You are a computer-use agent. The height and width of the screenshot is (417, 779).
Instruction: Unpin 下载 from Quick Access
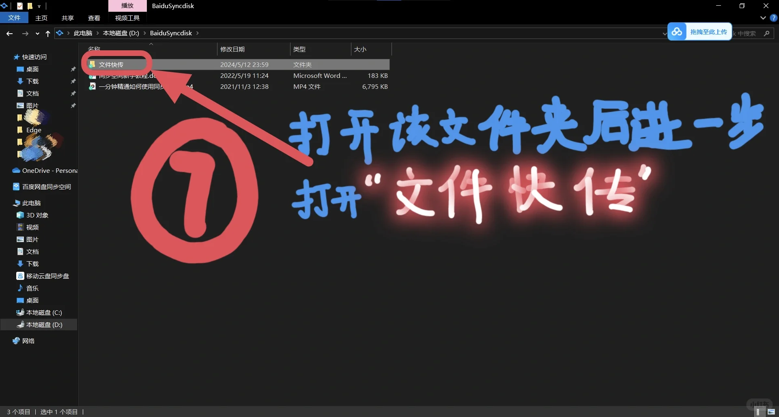73,81
